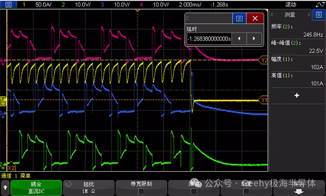Viewport: 326px width, 196px height.
Task: Click channel 3 blue ground marker
Action: tap(3, 114)
